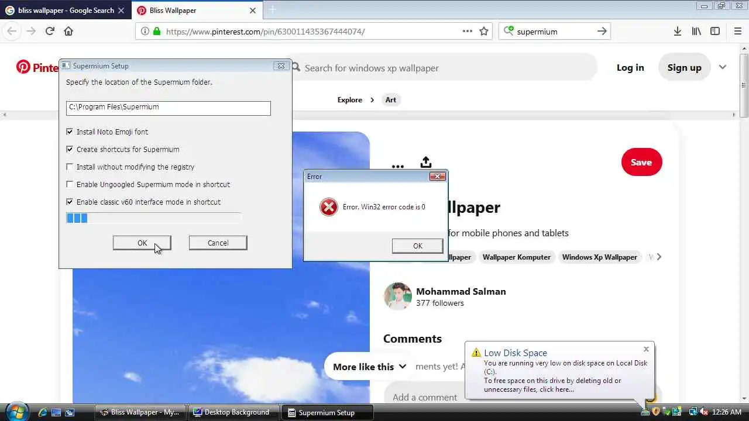Close the Low Disk Space balloon
749x421 pixels.
pyautogui.click(x=646, y=349)
